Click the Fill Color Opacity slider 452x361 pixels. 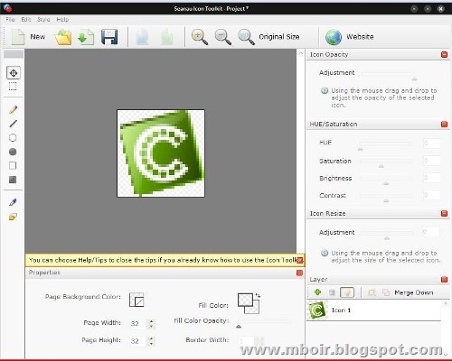coord(264,323)
